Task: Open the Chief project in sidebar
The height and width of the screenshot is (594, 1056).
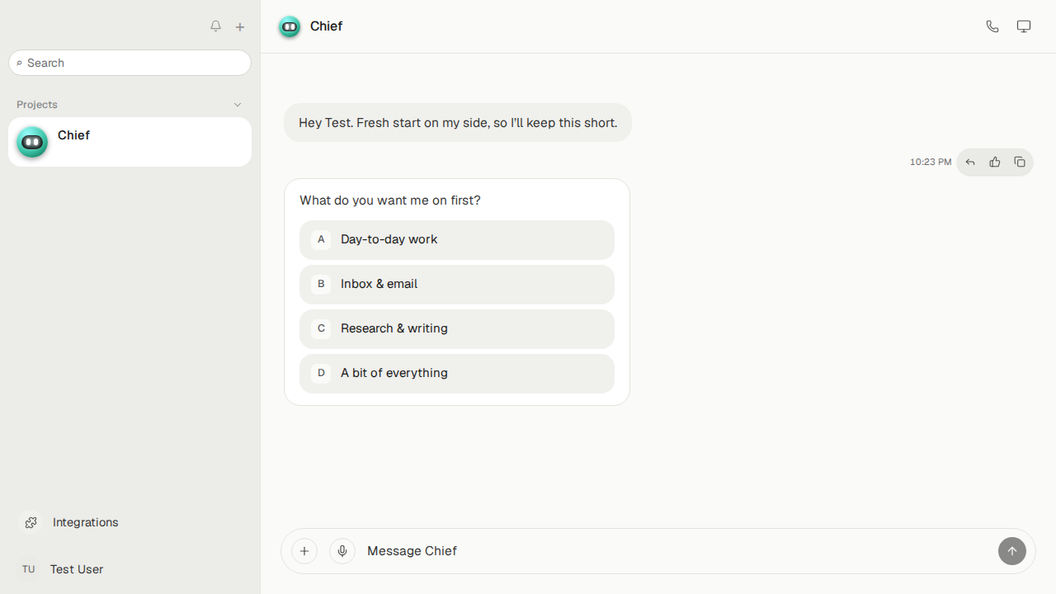Action: pos(130,142)
